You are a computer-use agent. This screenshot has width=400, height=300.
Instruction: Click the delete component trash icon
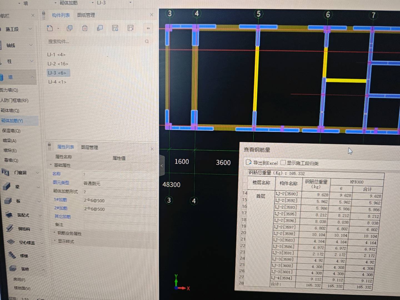tap(85, 28)
